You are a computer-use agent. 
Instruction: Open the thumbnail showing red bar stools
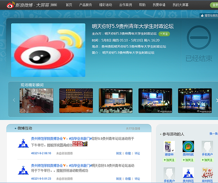[x=37, y=101]
